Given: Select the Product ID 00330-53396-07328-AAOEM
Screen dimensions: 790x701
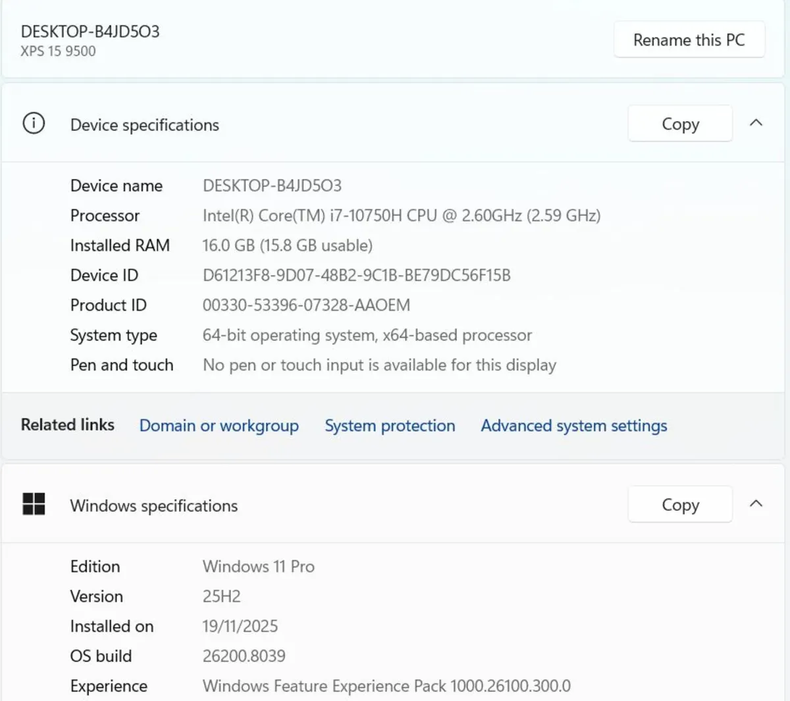Looking at the screenshot, I should (x=306, y=305).
